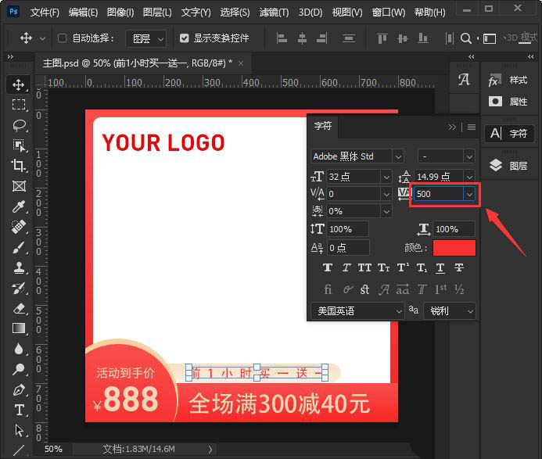Screen dimensions: 542x459
Task: Select the Clone Stamp tool
Action: click(x=19, y=267)
